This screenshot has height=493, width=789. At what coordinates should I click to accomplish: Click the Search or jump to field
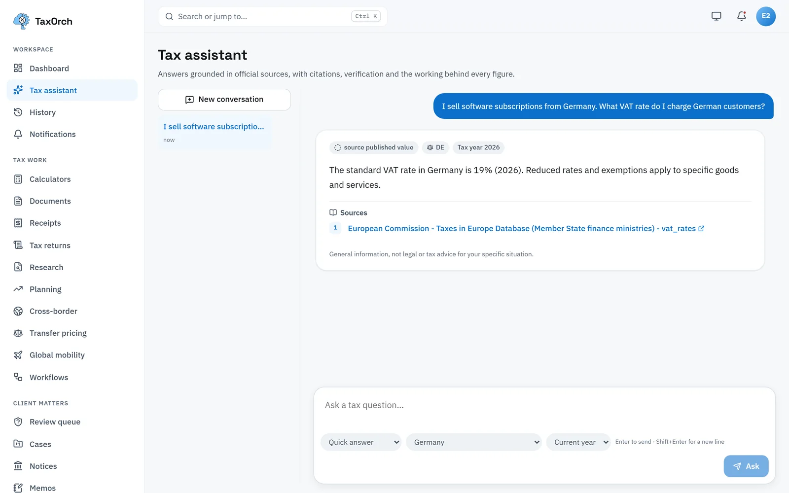click(x=273, y=16)
